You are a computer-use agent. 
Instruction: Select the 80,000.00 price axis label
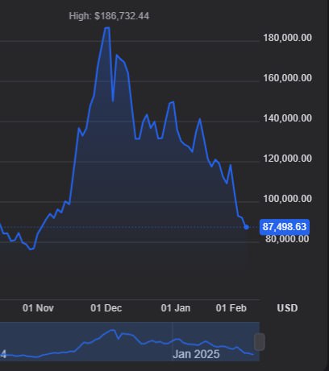287,239
